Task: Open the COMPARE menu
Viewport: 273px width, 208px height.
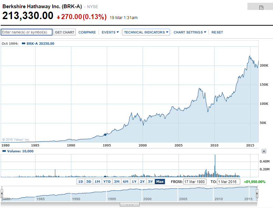Action: (87, 32)
